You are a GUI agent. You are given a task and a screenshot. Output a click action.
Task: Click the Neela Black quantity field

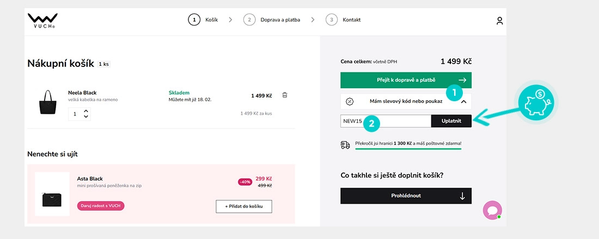tap(75, 114)
